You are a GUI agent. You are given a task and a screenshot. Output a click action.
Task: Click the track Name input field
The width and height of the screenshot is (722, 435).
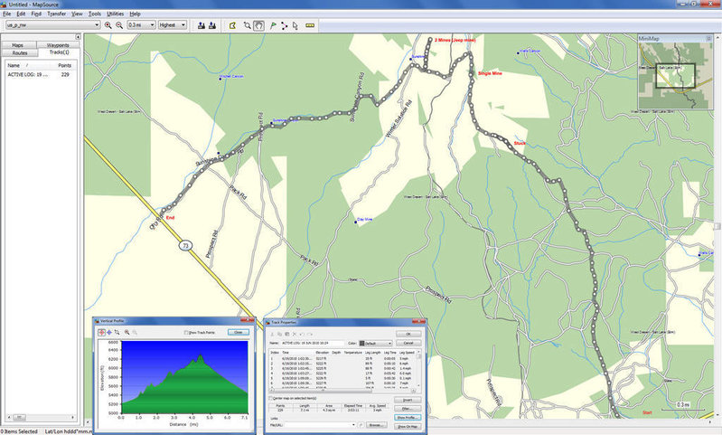[312, 344]
